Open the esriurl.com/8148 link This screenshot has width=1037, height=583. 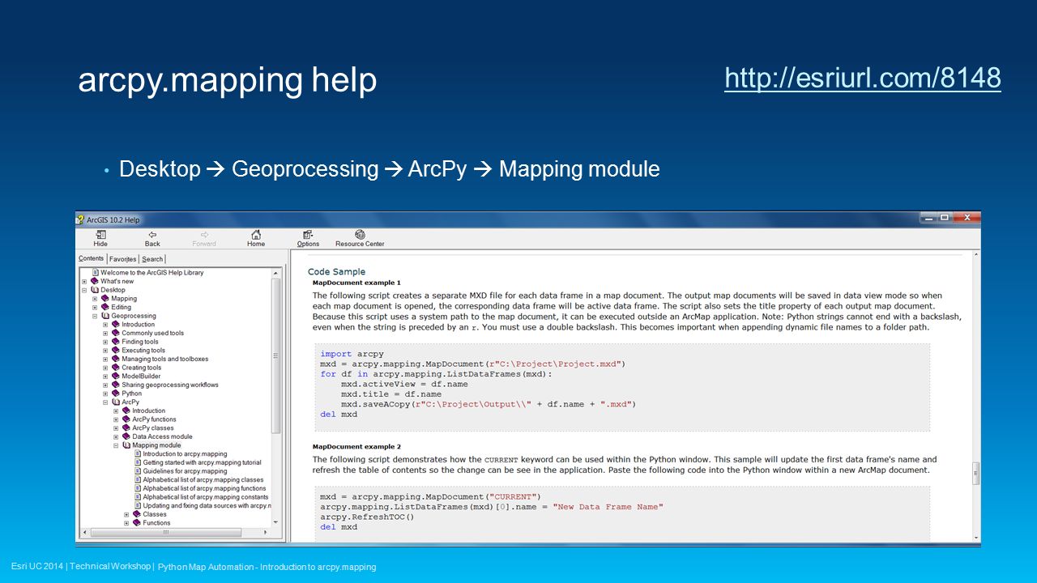pyautogui.click(x=863, y=78)
